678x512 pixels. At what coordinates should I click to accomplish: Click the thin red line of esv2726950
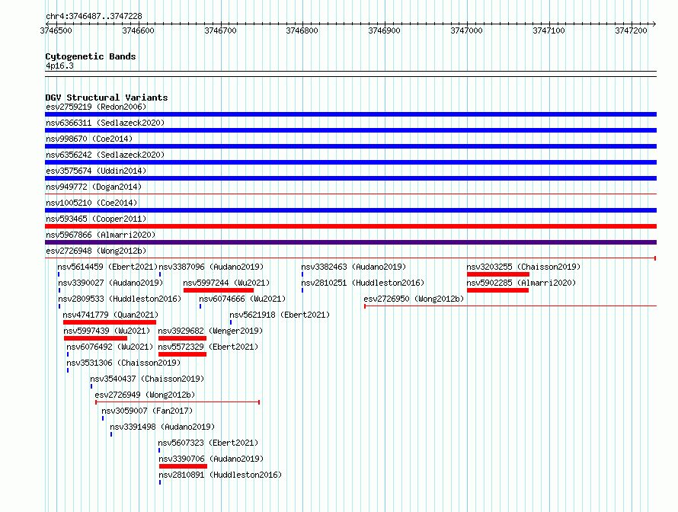point(510,306)
